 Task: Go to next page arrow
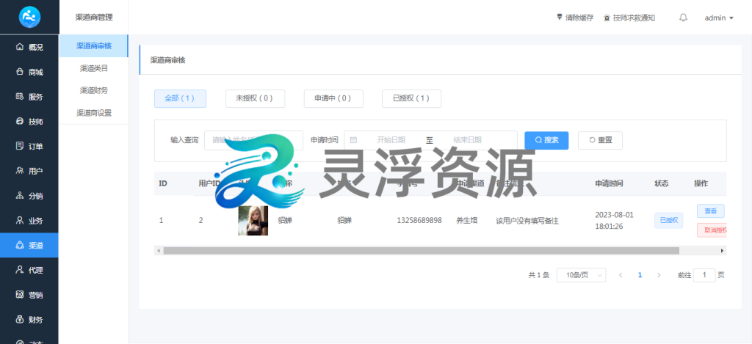(659, 275)
